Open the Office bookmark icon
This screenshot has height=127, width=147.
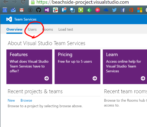click(131, 10)
